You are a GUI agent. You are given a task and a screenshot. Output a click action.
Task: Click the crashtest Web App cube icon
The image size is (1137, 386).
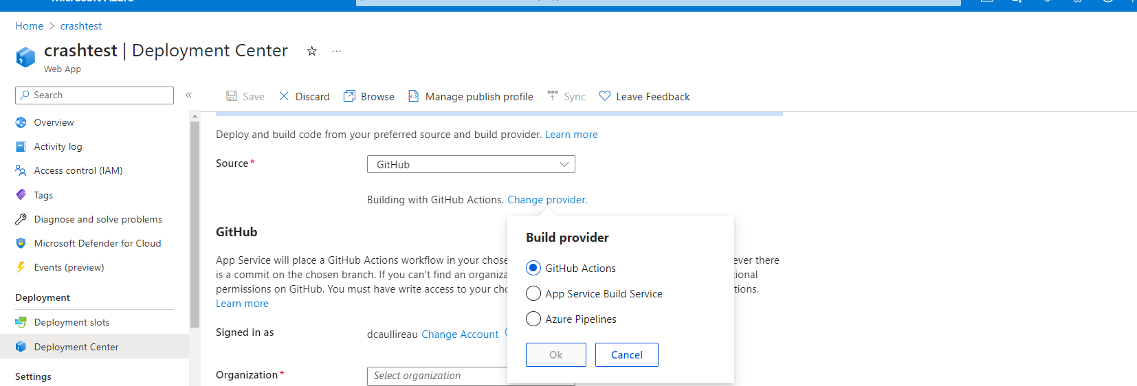(25, 57)
